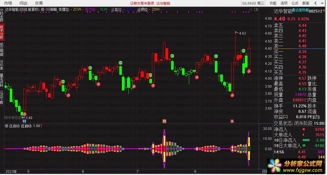Click the 达华智能(日线.前复权) chart title
This screenshot has width=327, height=175.
22,9
